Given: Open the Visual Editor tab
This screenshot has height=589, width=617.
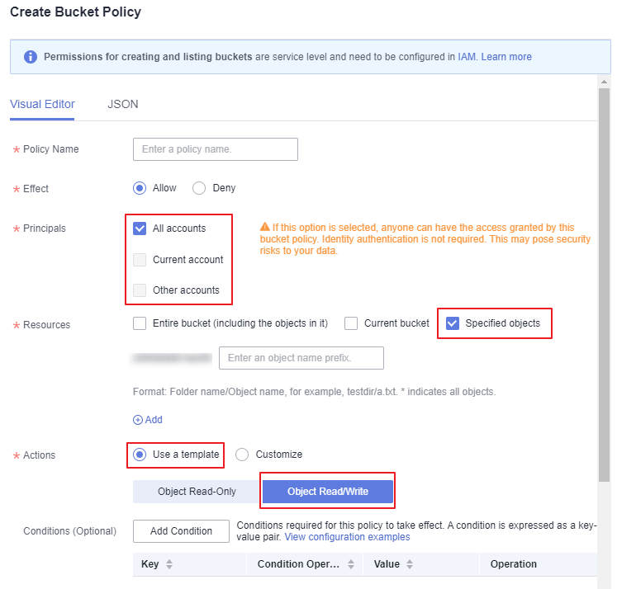Looking at the screenshot, I should click(x=42, y=104).
